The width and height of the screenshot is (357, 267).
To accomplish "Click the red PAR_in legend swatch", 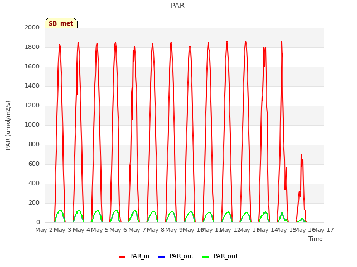I will pos(122,257).
